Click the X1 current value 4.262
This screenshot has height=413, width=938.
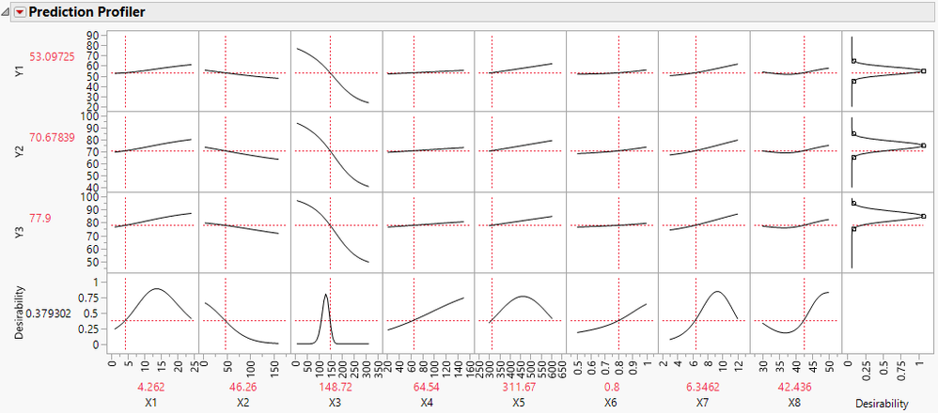point(150,387)
